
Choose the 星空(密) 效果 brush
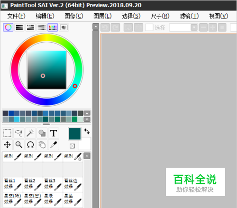[33, 199]
